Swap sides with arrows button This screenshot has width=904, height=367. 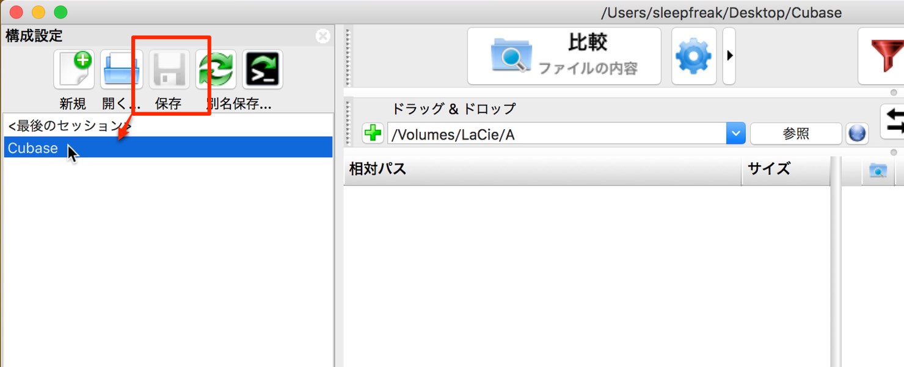[x=893, y=121]
